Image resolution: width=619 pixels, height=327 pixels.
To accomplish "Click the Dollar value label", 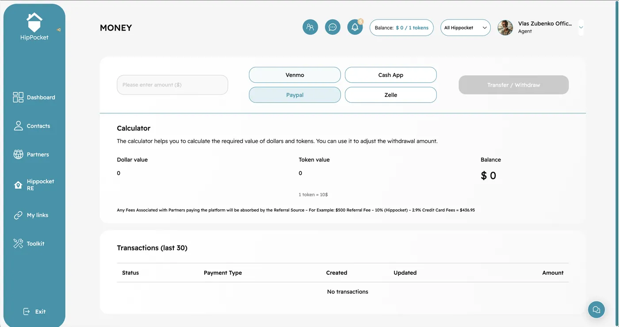I will 132,160.
